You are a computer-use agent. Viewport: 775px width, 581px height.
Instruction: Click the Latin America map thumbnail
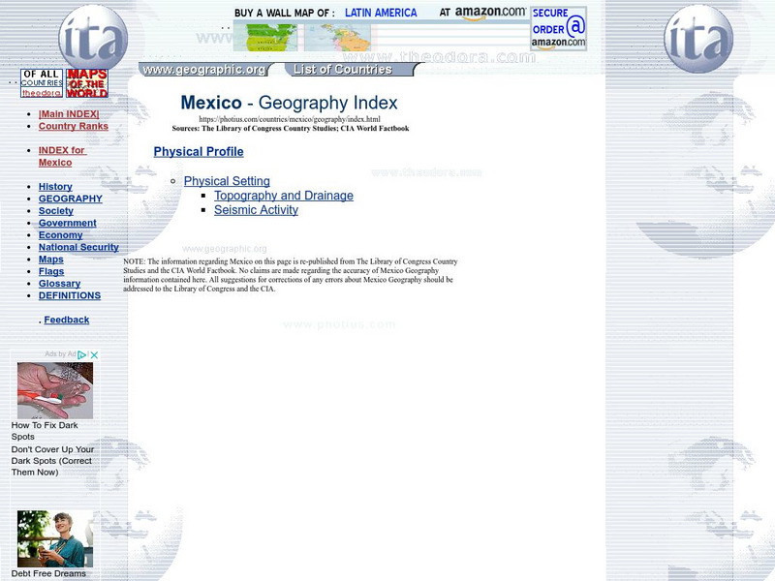(x=338, y=39)
